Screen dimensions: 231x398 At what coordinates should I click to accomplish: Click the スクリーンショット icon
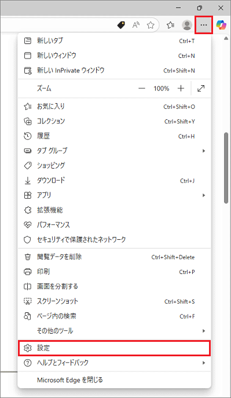(27, 301)
